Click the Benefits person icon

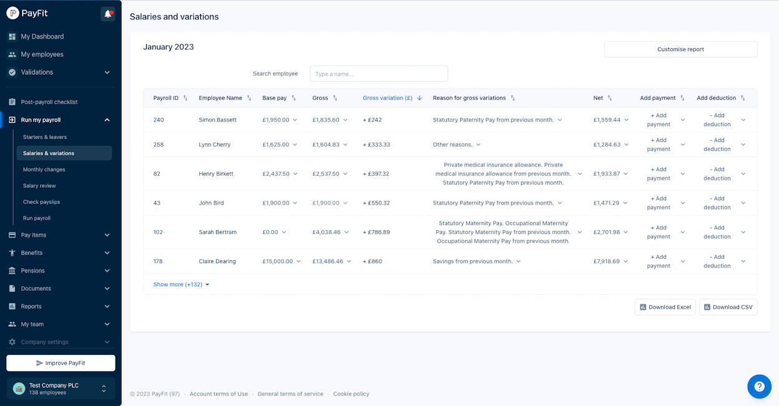tap(12, 253)
